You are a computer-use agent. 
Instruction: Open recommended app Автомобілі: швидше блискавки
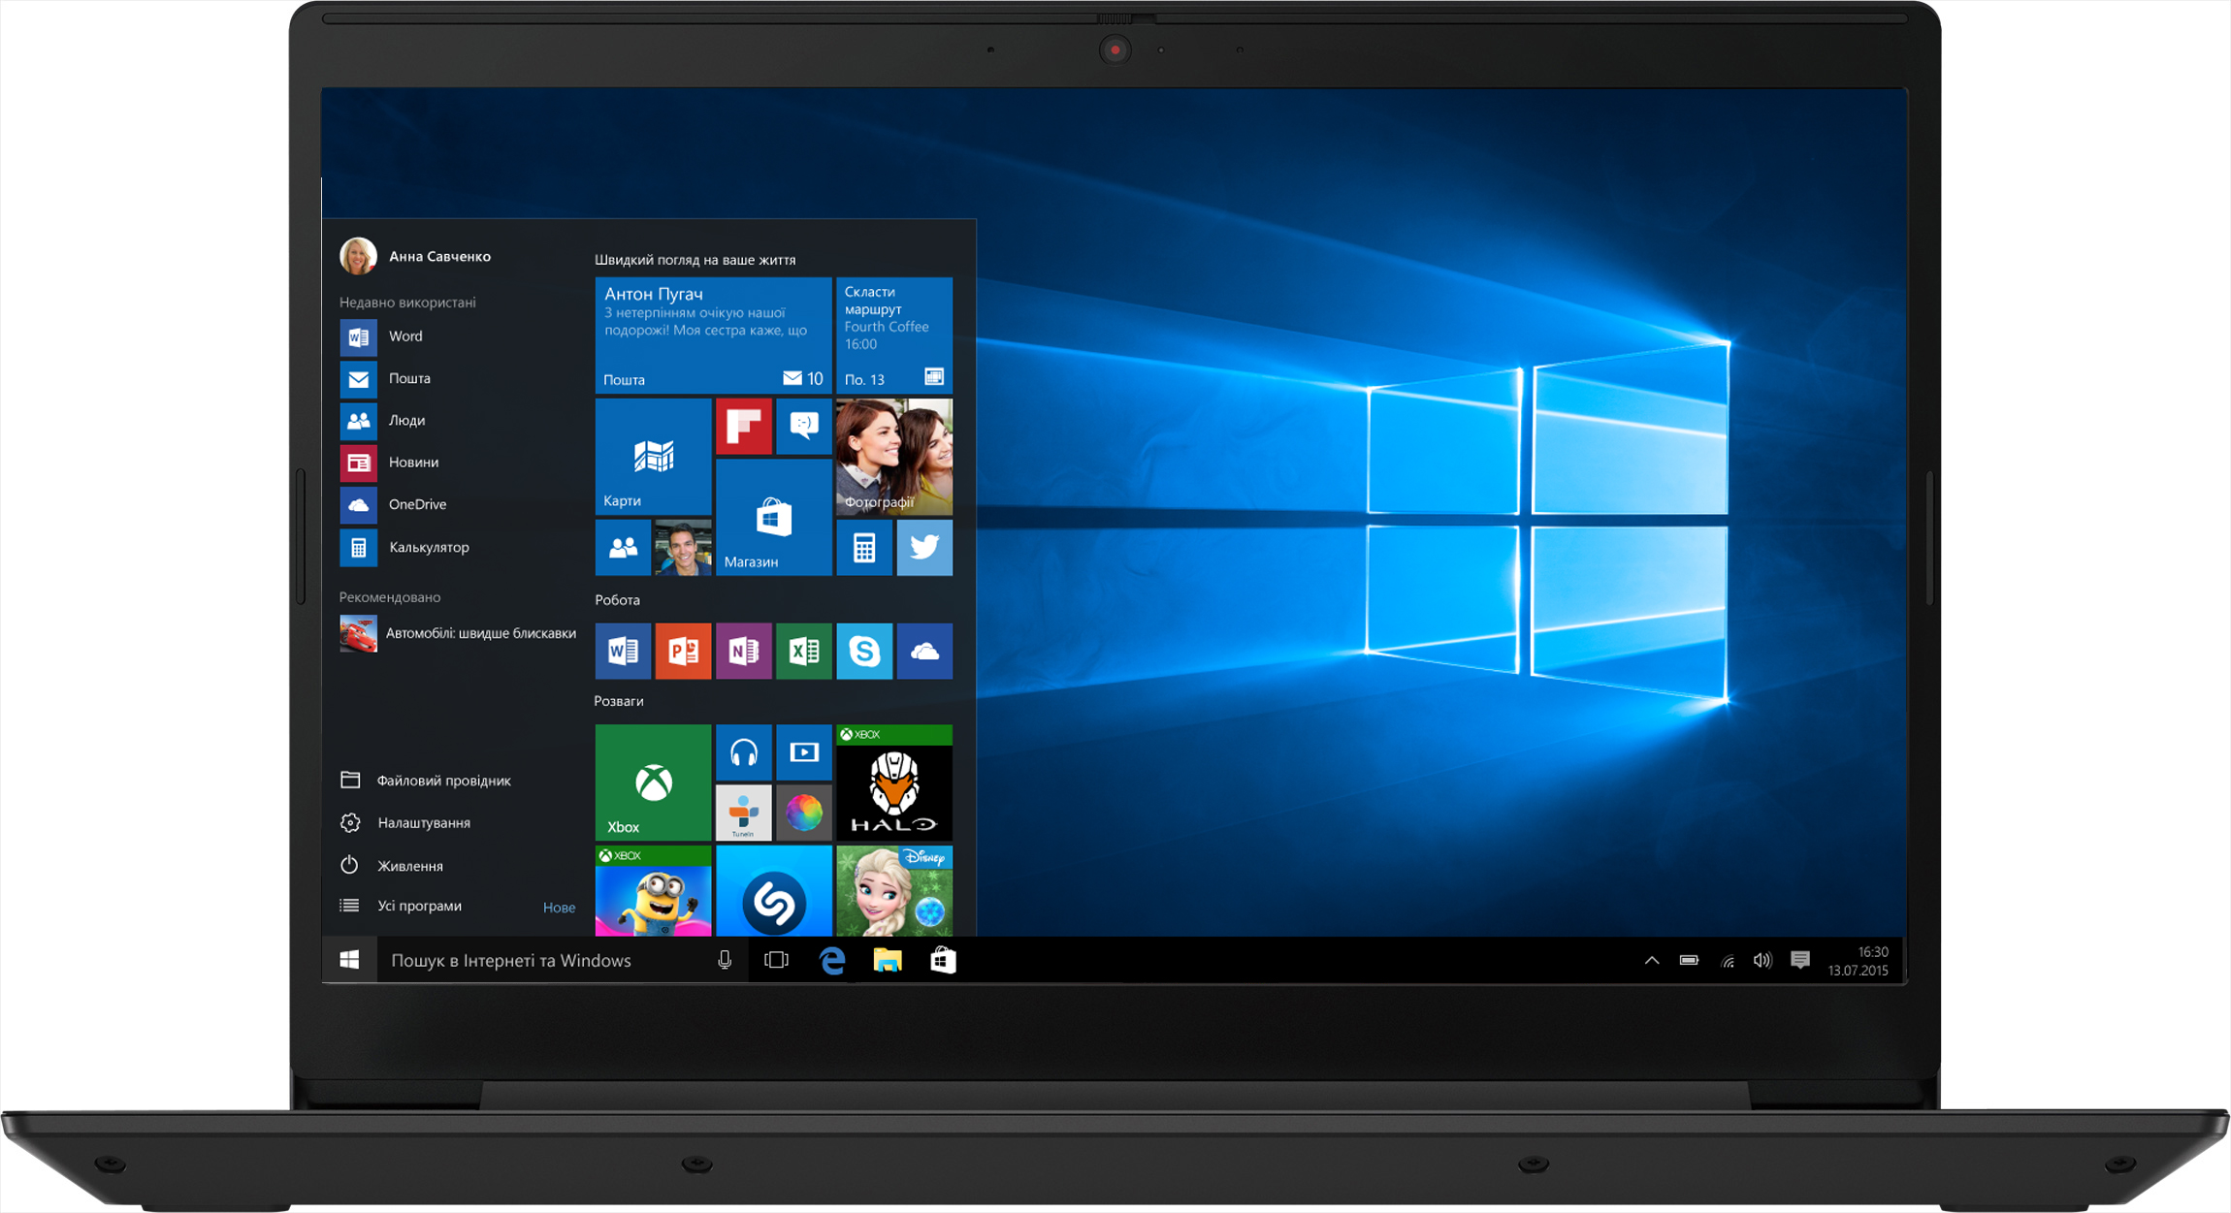coord(458,634)
